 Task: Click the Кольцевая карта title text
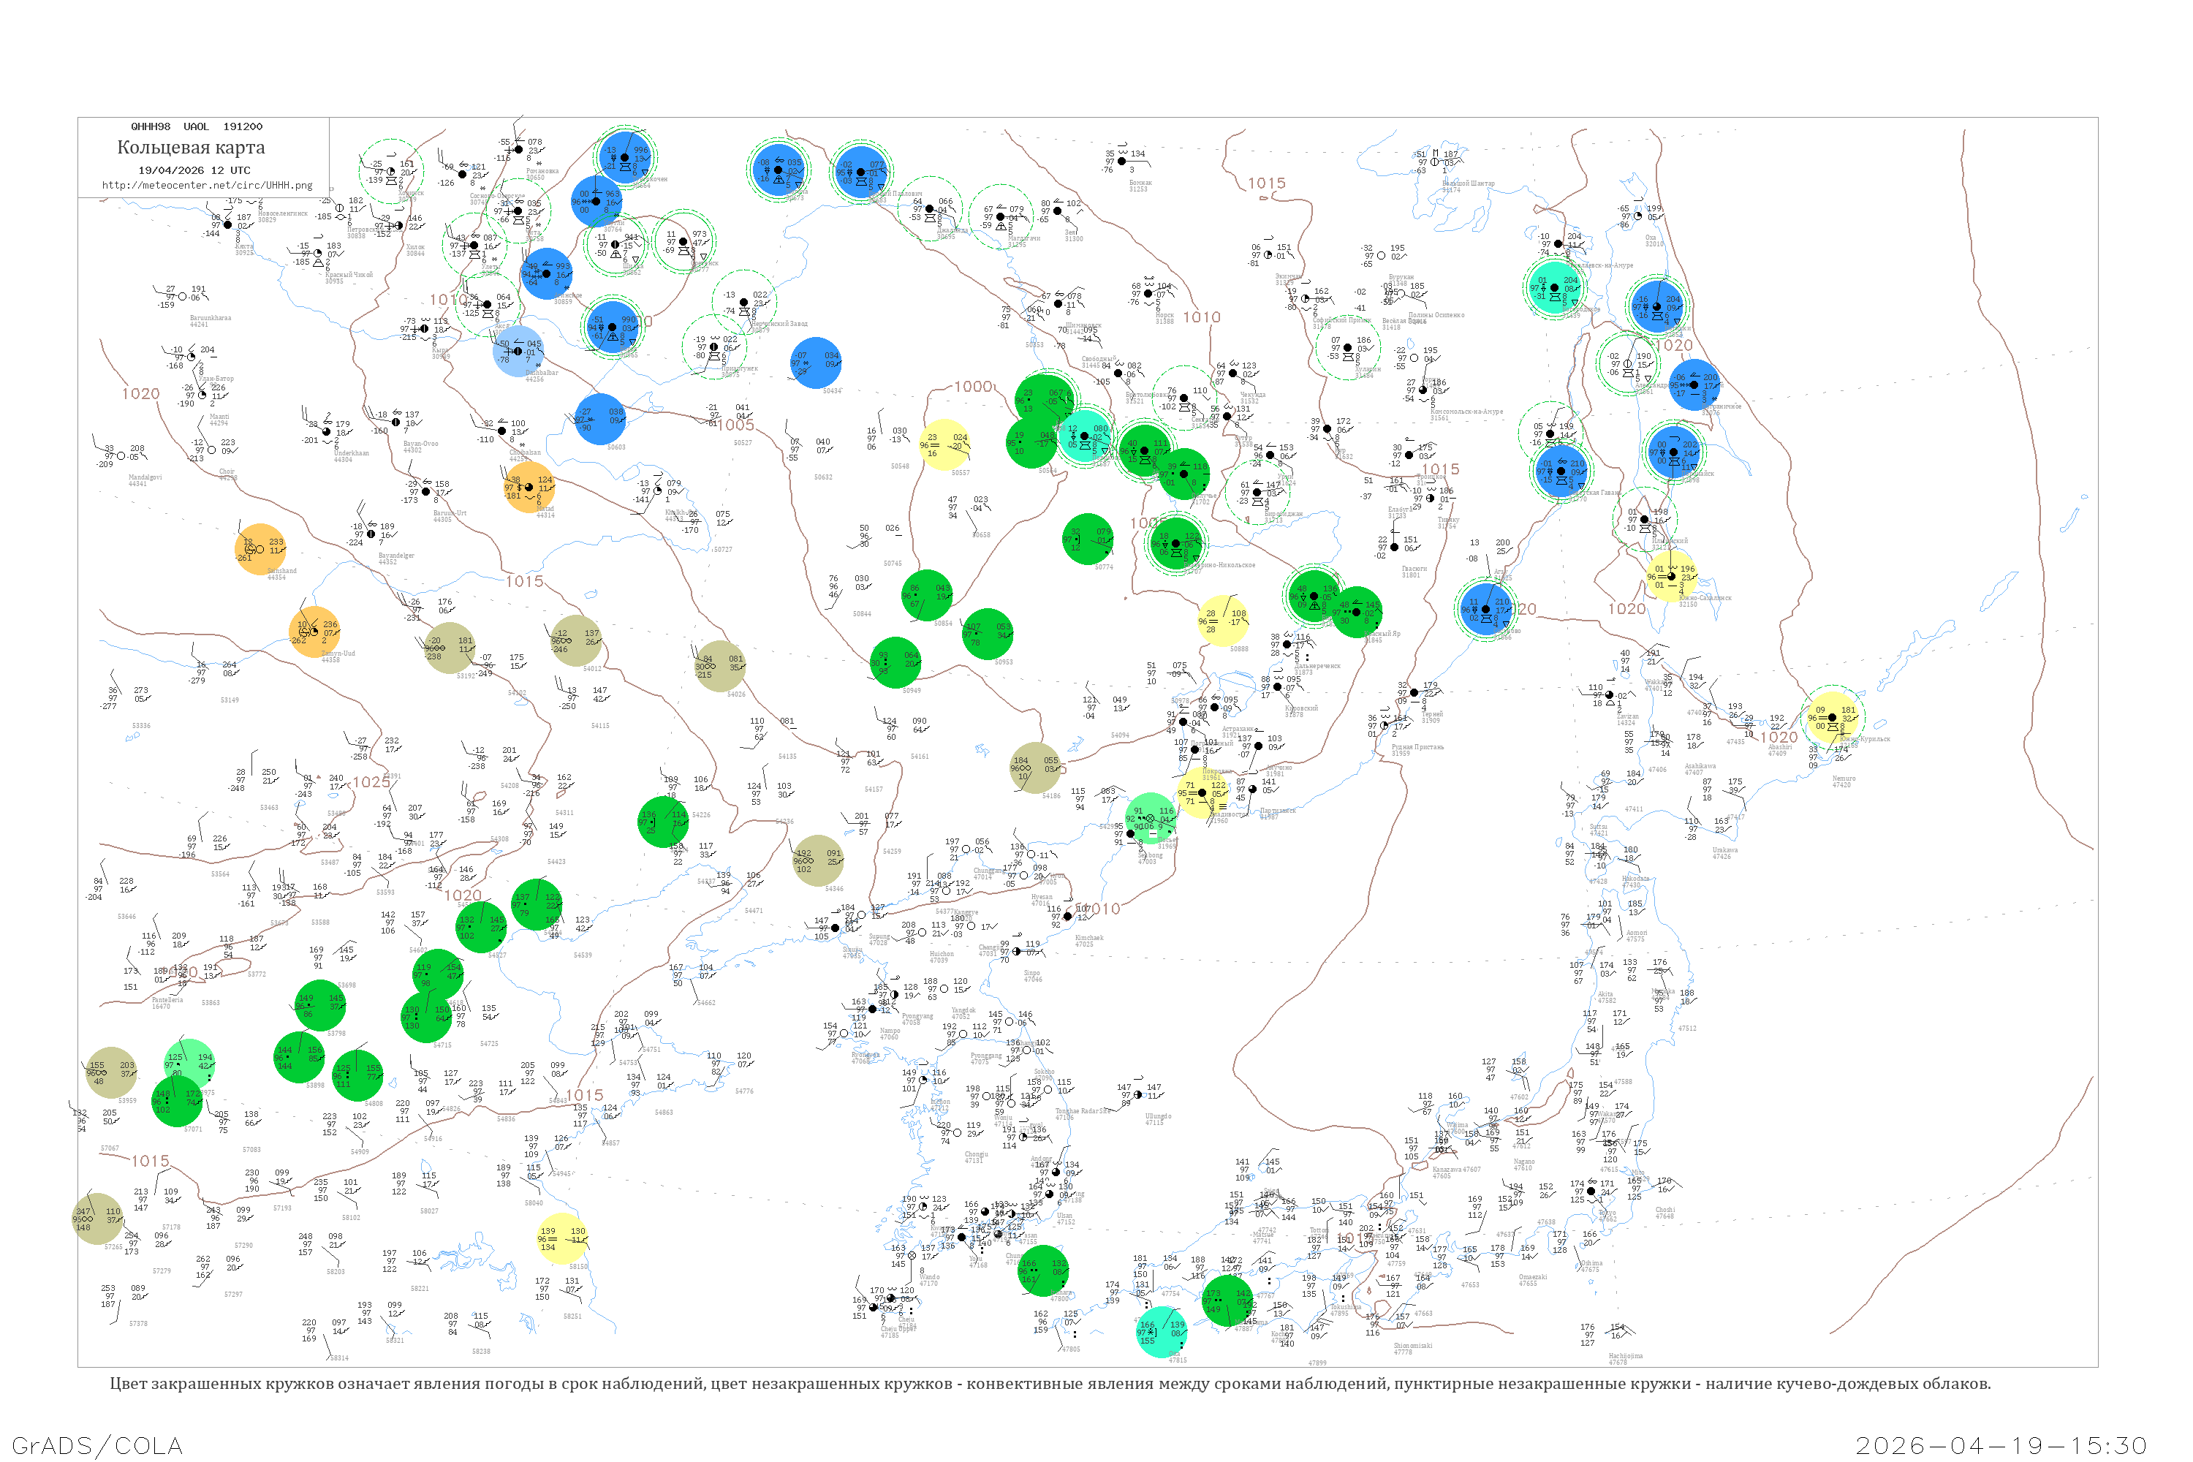coord(191,148)
